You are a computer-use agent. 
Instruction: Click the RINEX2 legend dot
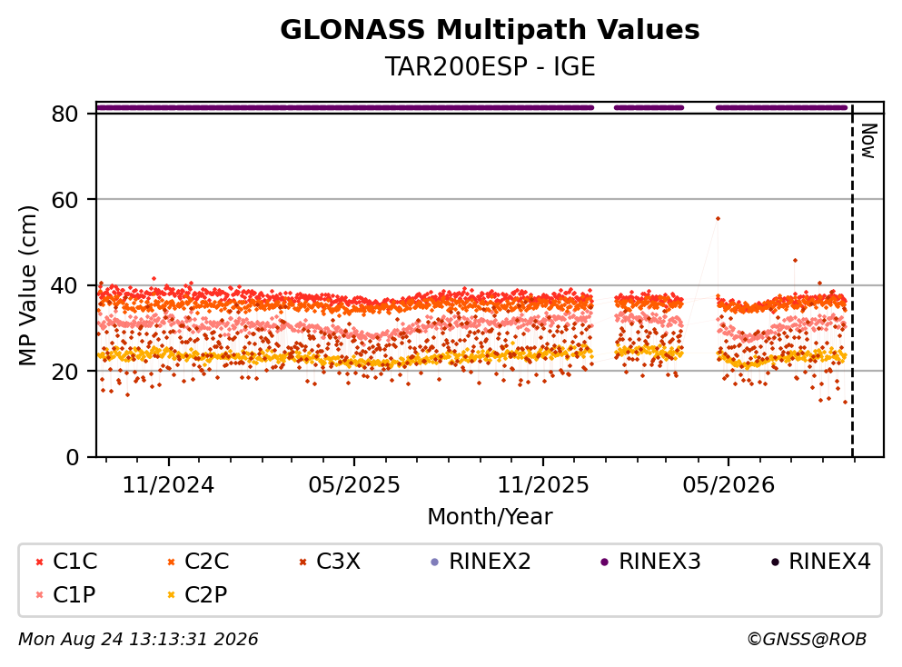click(x=435, y=562)
